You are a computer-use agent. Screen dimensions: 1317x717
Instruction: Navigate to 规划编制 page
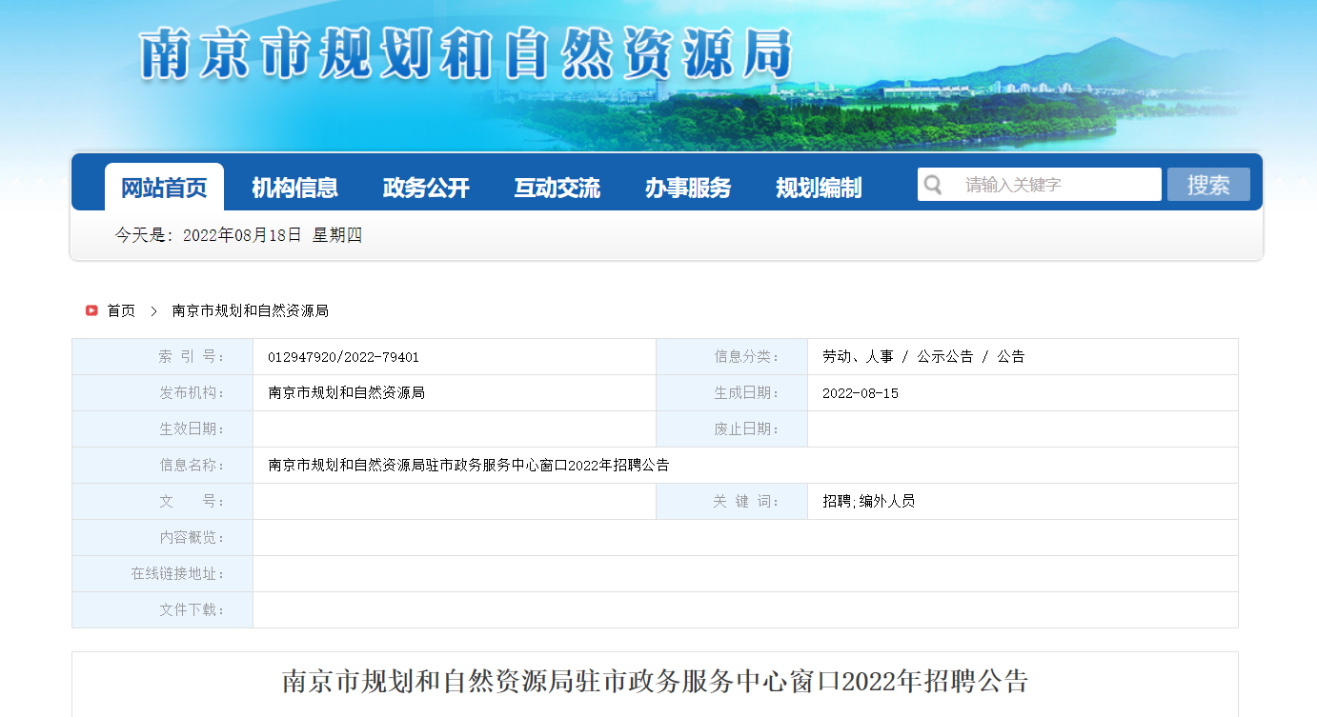click(x=819, y=188)
